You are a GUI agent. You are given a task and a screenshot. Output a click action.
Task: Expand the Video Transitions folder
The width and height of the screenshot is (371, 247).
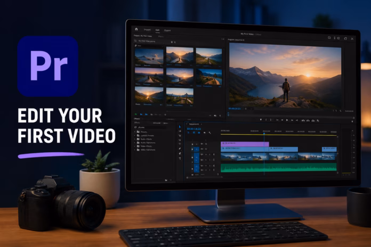point(135,150)
